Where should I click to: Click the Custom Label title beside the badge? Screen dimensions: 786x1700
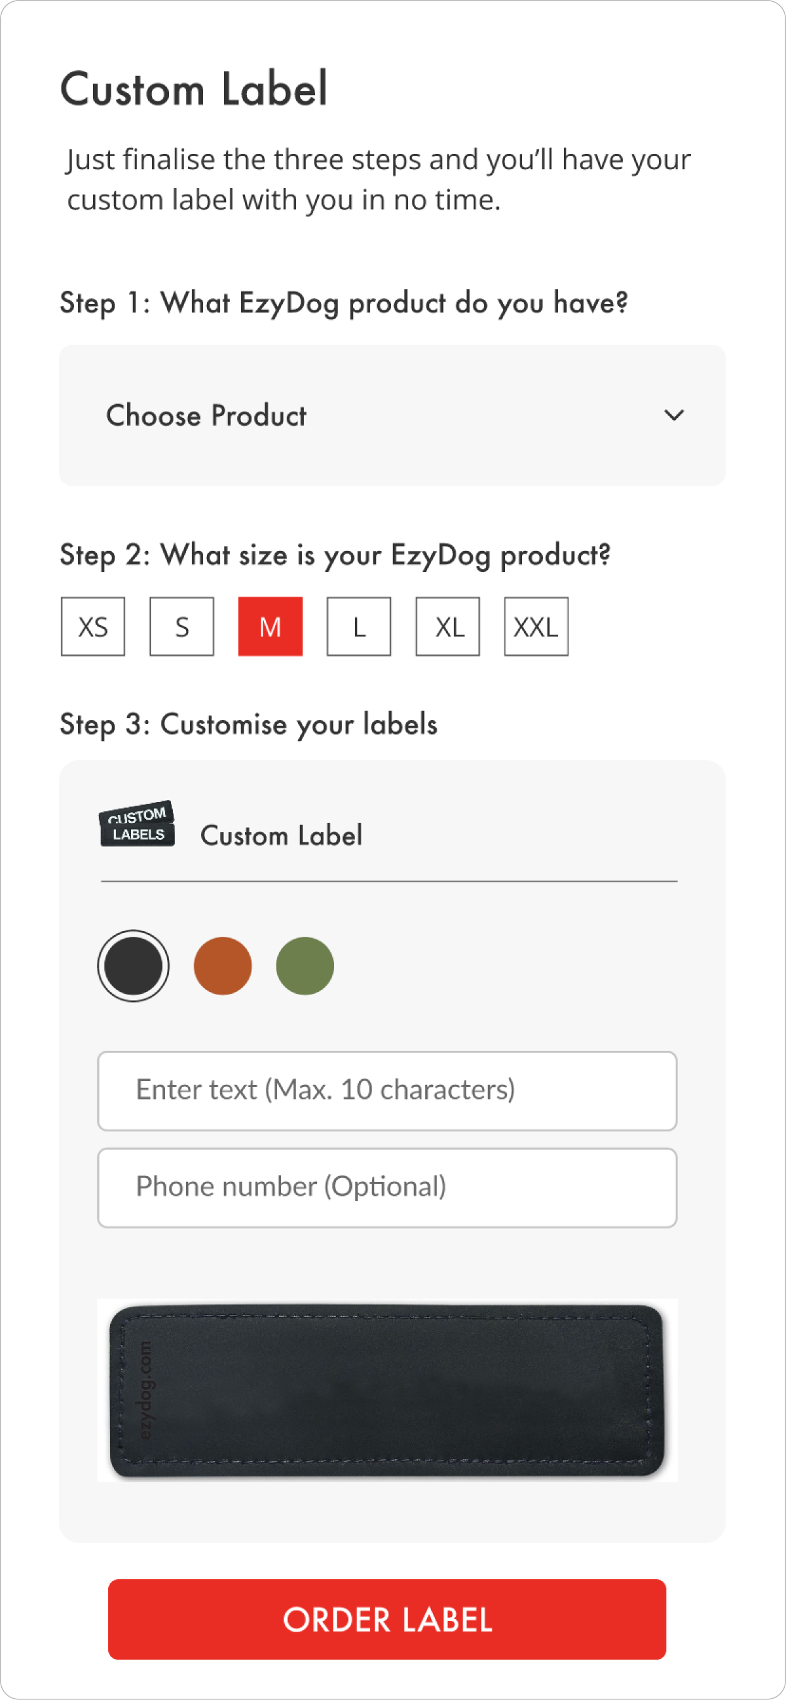pyautogui.click(x=281, y=835)
